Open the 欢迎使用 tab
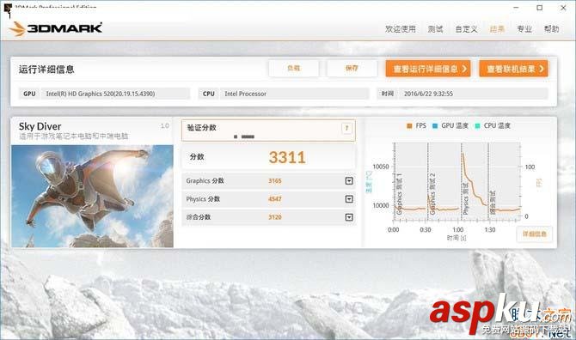The width and height of the screenshot is (576, 340). [x=401, y=29]
